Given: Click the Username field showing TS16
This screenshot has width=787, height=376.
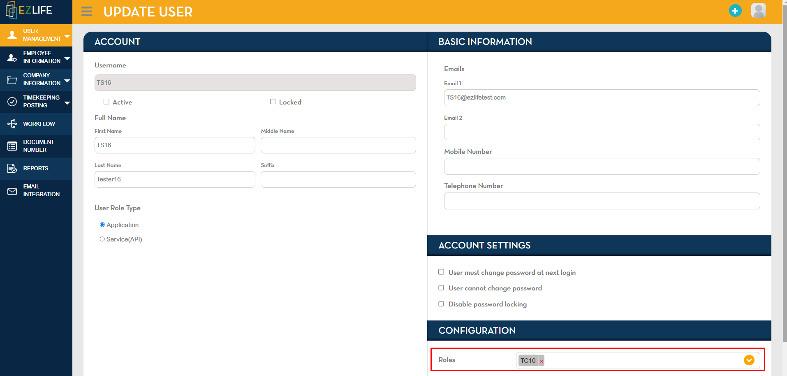Looking at the screenshot, I should point(255,83).
